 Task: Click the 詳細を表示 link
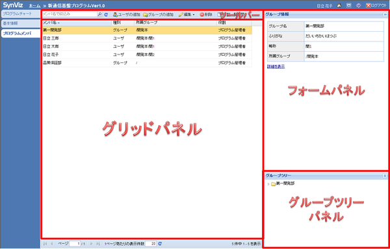pyautogui.click(x=276, y=67)
